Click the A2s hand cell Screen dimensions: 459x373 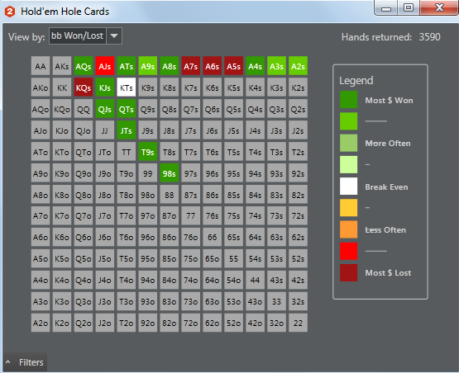click(298, 66)
